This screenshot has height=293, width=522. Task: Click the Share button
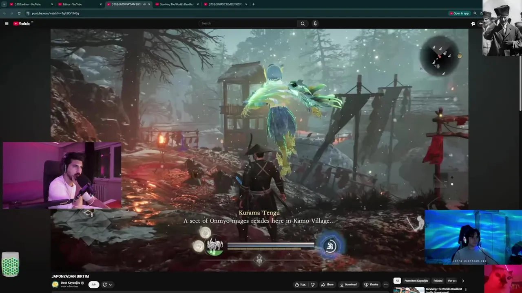[327, 285]
